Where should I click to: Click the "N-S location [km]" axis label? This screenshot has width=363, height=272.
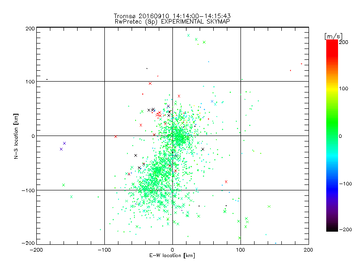coord(16,136)
